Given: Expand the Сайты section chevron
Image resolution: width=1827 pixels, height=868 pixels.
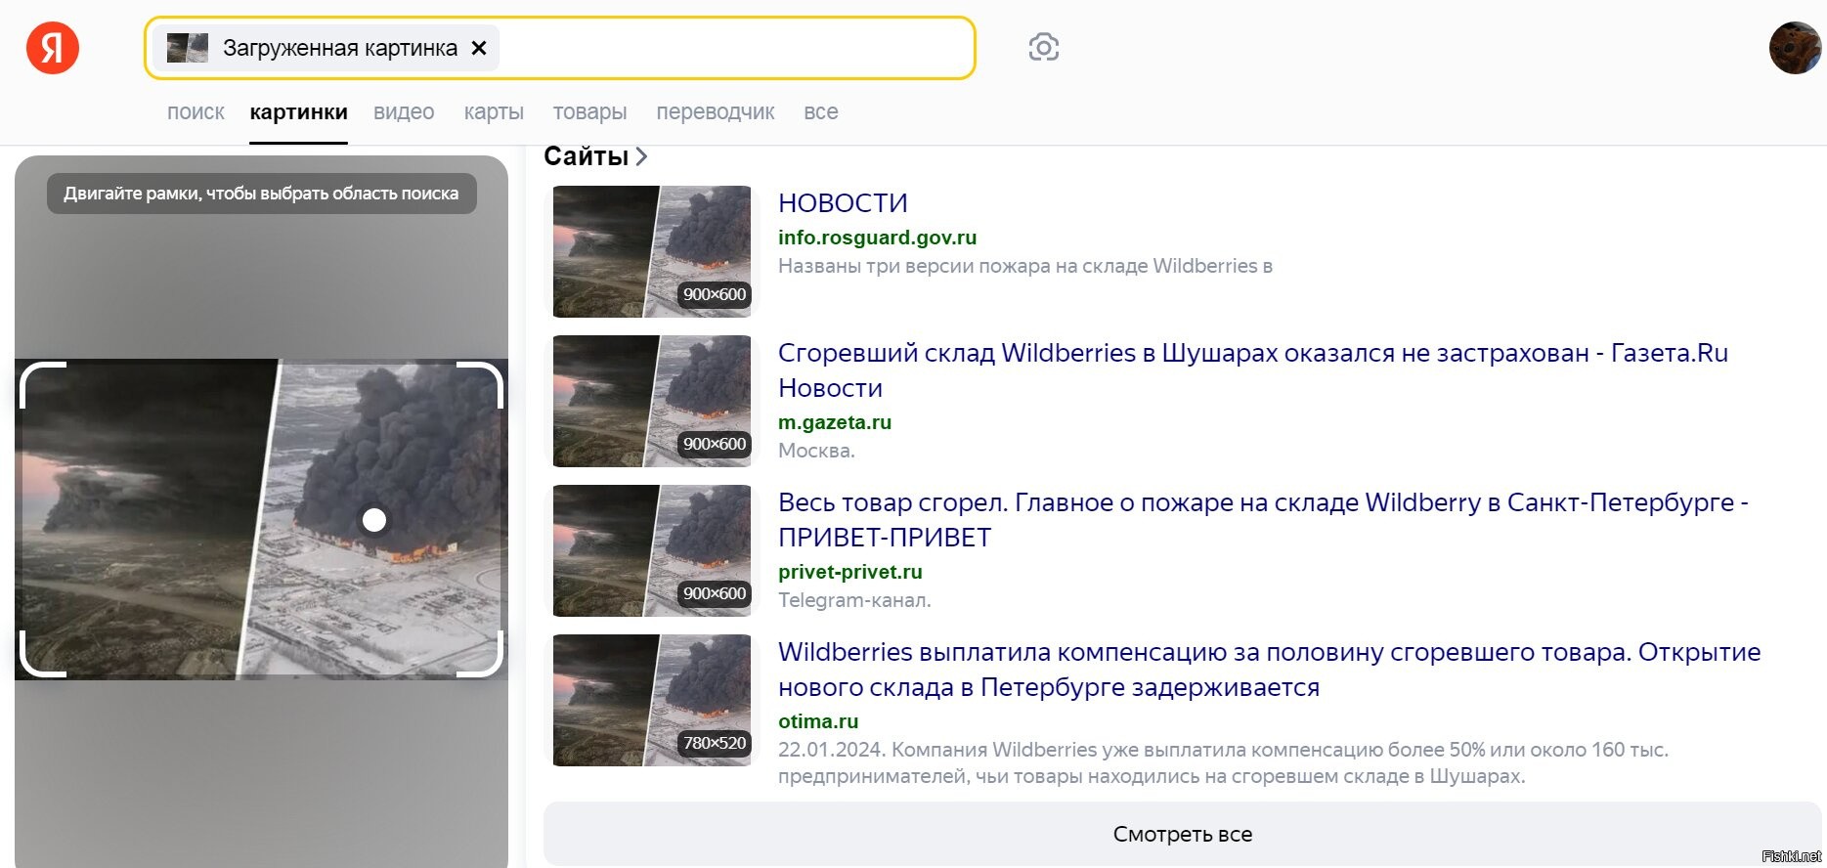Looking at the screenshot, I should pyautogui.click(x=641, y=156).
